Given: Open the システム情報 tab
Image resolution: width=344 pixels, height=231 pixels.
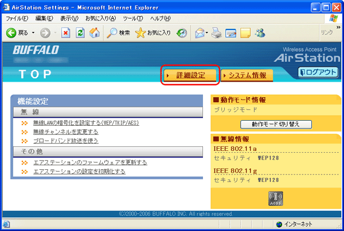Looking at the screenshot, I should click(x=247, y=75).
